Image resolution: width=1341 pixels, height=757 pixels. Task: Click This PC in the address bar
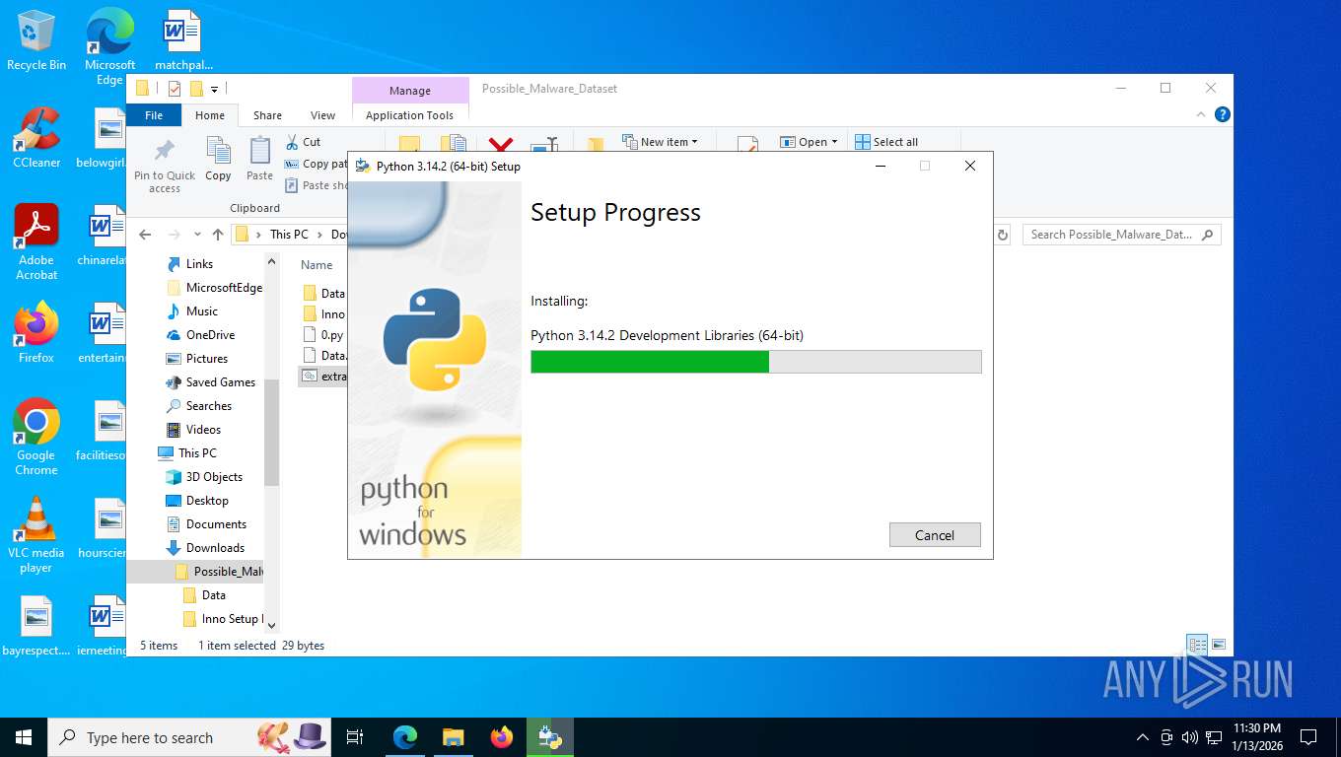coord(289,235)
